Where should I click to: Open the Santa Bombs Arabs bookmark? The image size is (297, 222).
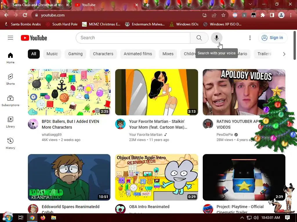click(23, 24)
